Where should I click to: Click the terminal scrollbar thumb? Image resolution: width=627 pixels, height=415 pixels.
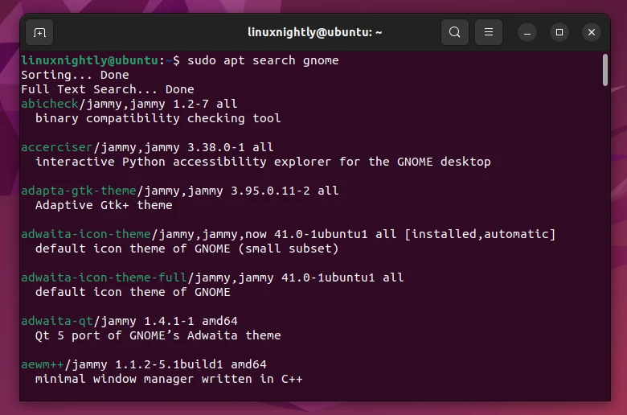click(605, 70)
